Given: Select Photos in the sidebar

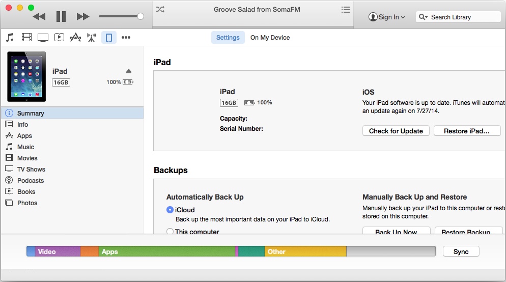Looking at the screenshot, I should pyautogui.click(x=72, y=203).
